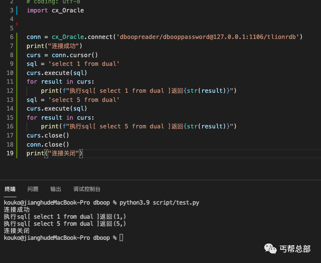Click curs.execute(sql) on line 10

[x=57, y=73]
